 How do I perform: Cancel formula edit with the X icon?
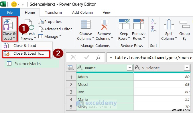pyautogui.click(x=73, y=57)
